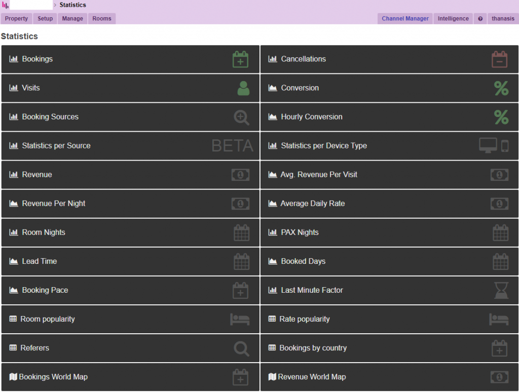
Task: Open the thanasis user account menu
Action: tap(503, 19)
